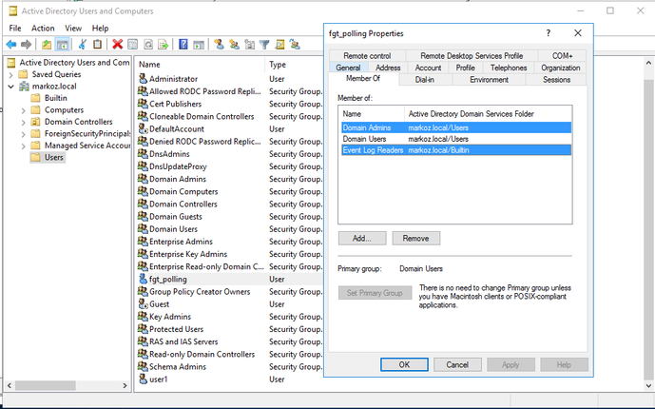Click the Guest account icon in the list
Screen dimensions: 655x409
(x=143, y=303)
